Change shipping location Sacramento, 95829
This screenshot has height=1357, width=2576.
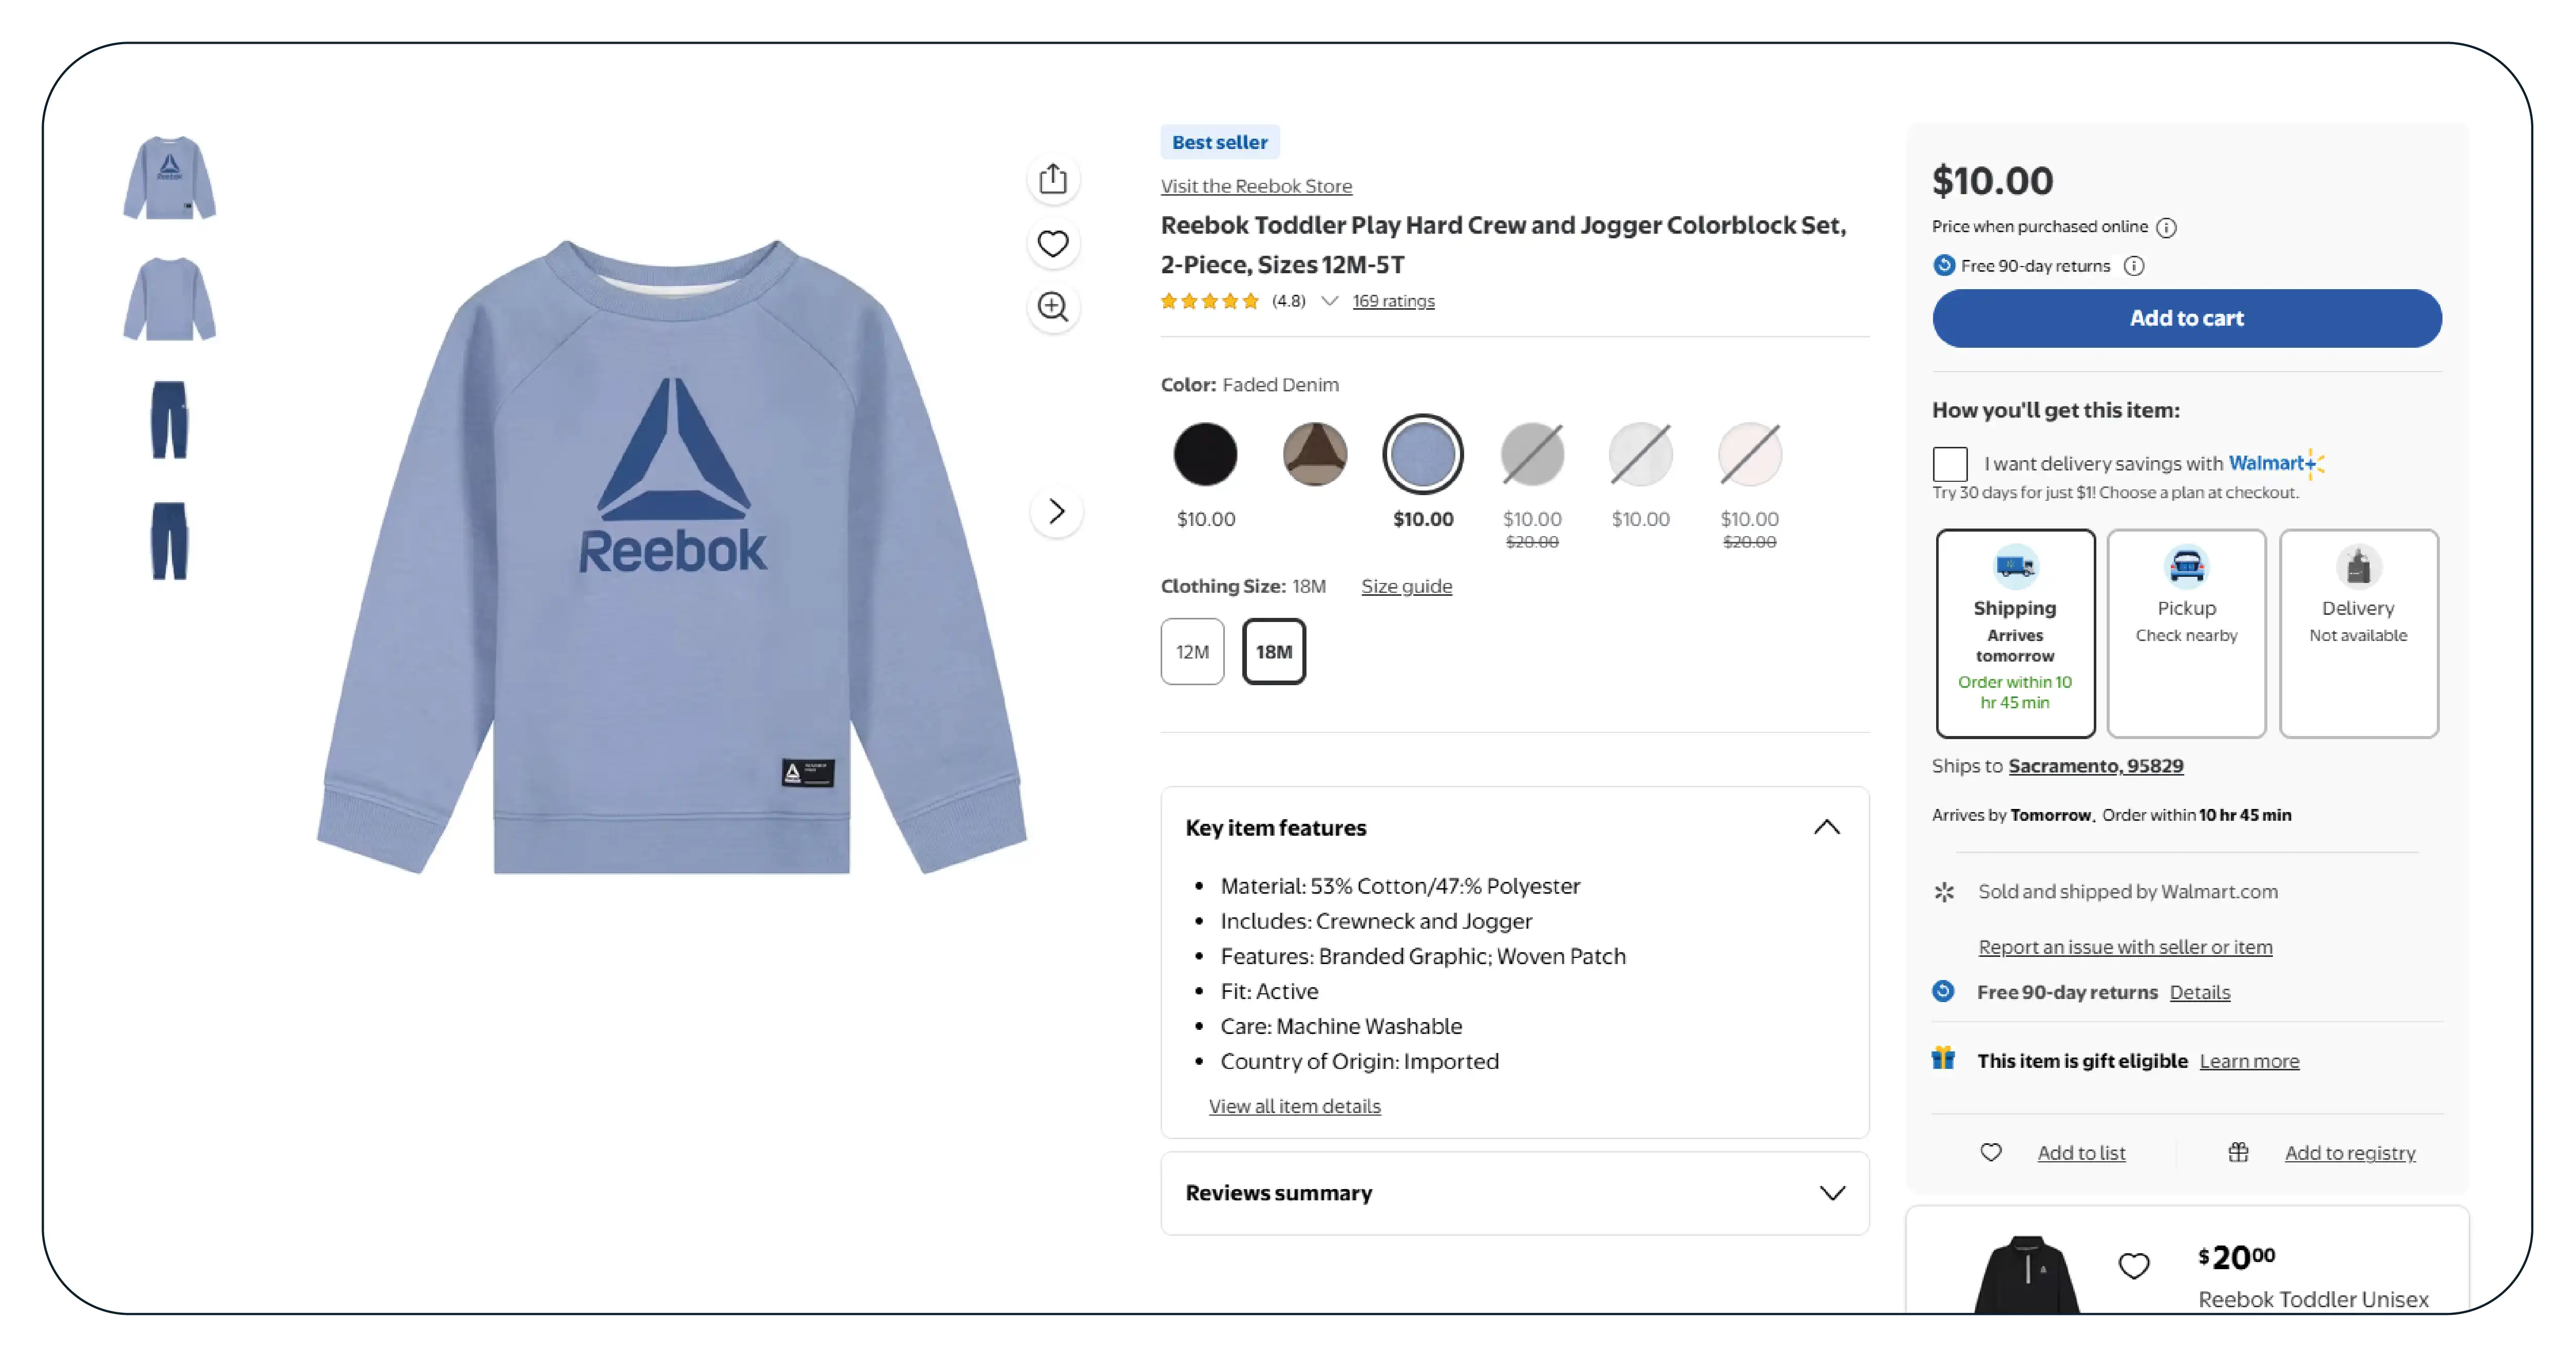point(2095,766)
